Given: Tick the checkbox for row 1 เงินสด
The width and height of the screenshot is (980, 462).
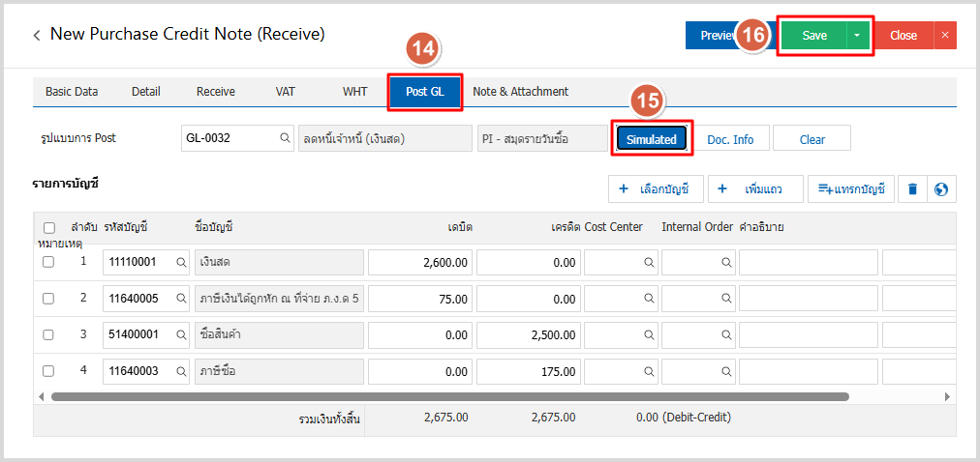Looking at the screenshot, I should [48, 262].
